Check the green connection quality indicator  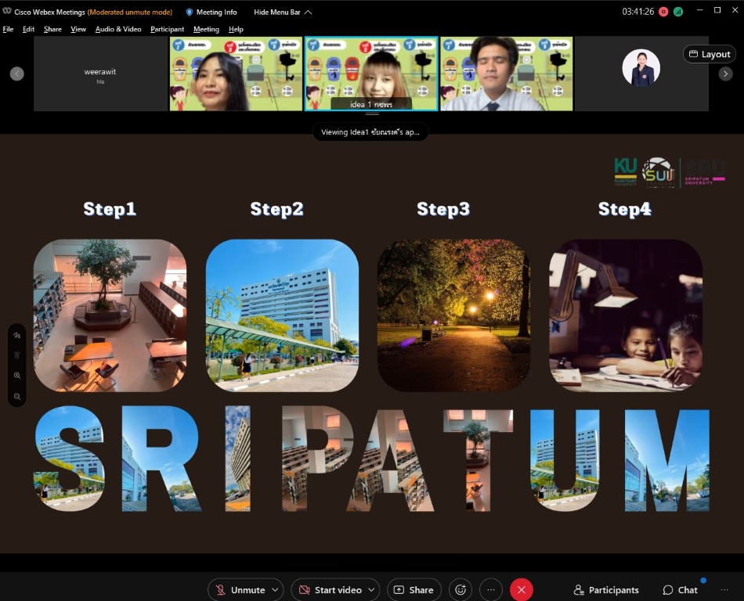click(678, 12)
